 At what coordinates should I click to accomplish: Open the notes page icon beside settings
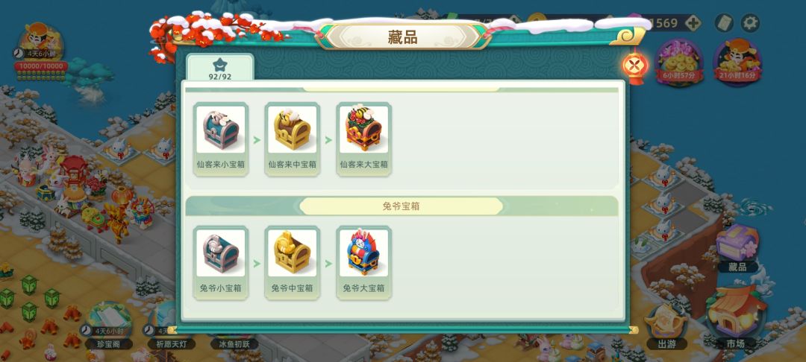point(724,23)
